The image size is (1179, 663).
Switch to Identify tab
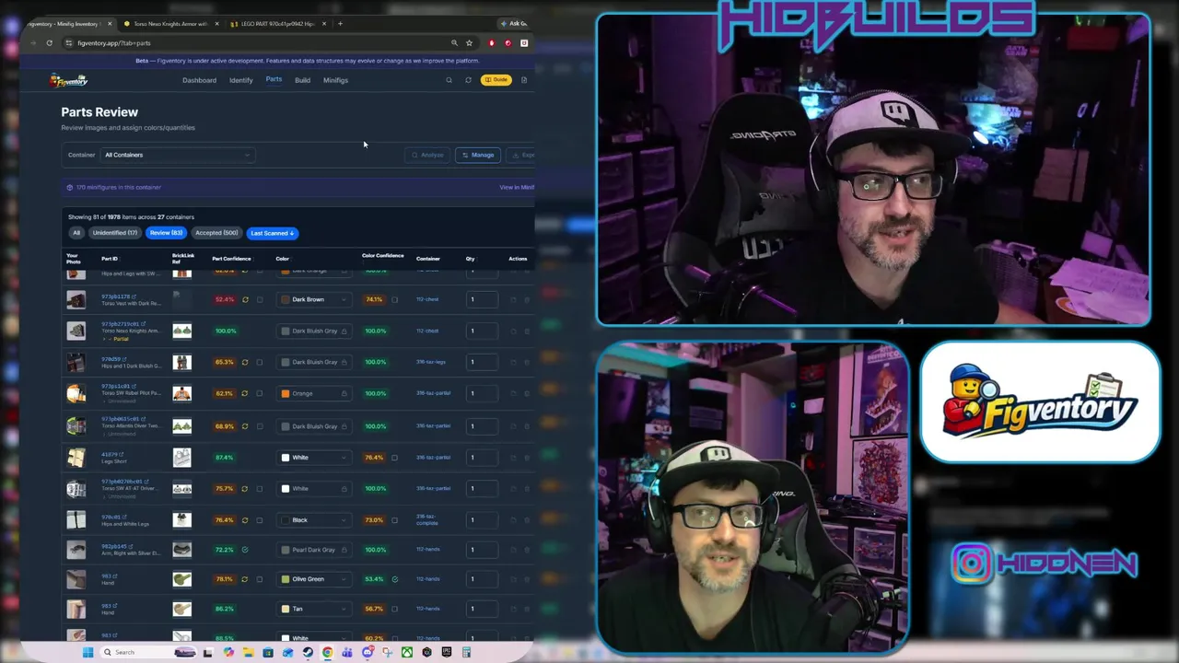(x=240, y=80)
